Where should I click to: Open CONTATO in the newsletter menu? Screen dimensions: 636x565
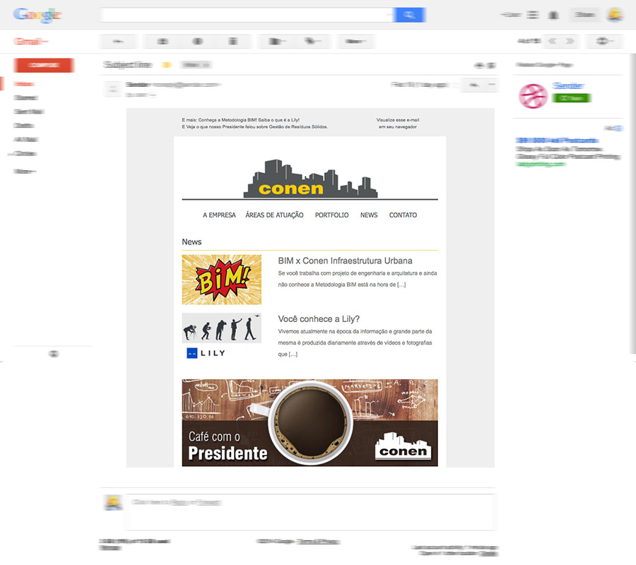[403, 215]
